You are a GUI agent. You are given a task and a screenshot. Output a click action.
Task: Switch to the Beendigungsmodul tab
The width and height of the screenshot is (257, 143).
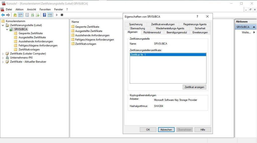177,32
